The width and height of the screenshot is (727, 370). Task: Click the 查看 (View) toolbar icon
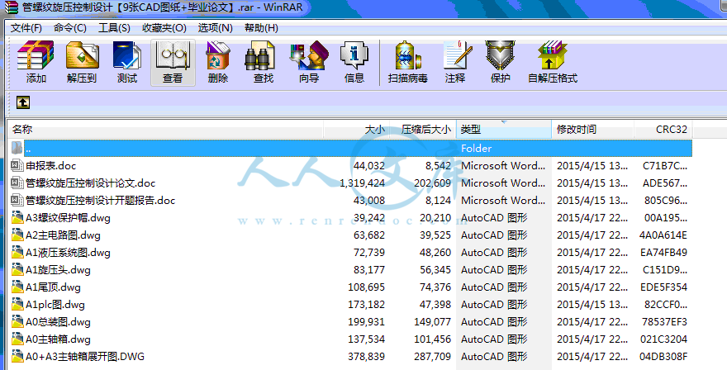[x=173, y=55]
